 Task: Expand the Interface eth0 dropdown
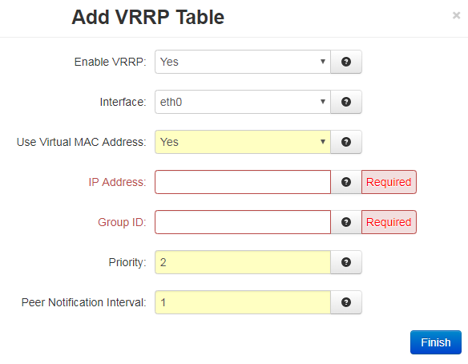point(243,102)
